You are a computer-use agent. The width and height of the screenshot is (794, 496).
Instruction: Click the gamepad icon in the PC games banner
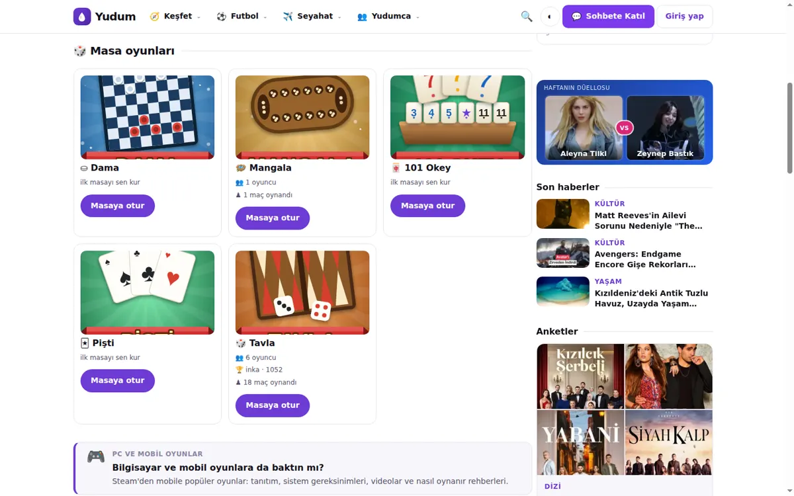click(x=96, y=457)
